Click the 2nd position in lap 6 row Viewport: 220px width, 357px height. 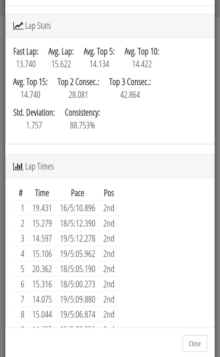point(109,284)
